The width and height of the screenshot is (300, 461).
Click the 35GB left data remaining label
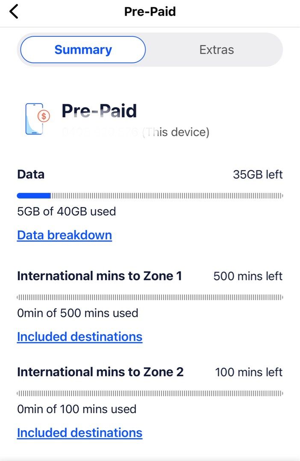click(x=258, y=175)
